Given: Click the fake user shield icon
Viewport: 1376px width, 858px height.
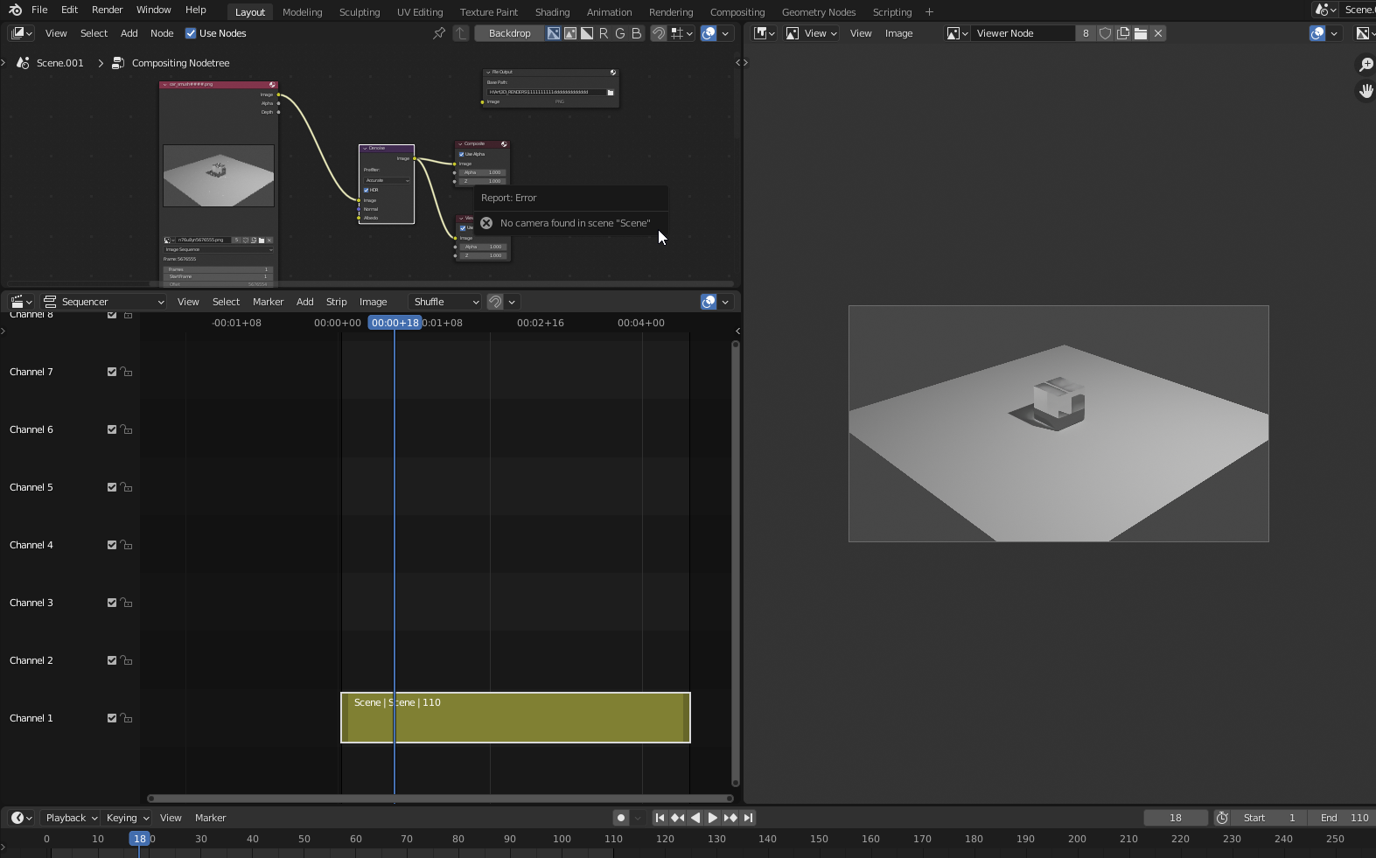Looking at the screenshot, I should (1106, 33).
